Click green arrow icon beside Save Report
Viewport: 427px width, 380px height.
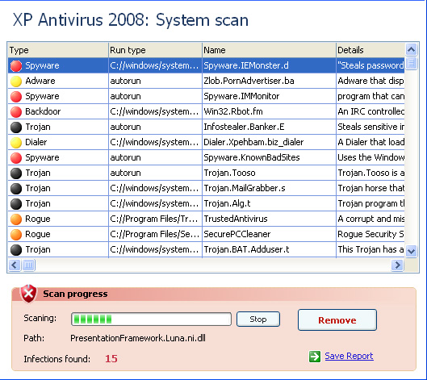click(315, 357)
